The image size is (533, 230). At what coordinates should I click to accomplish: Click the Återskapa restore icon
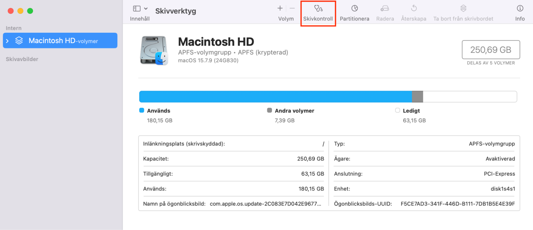click(x=414, y=8)
